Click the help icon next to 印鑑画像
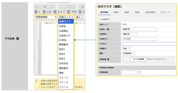The image size is (178, 93). click(x=108, y=59)
